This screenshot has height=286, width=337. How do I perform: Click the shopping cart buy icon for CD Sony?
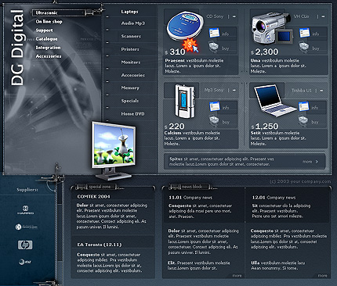(214, 47)
